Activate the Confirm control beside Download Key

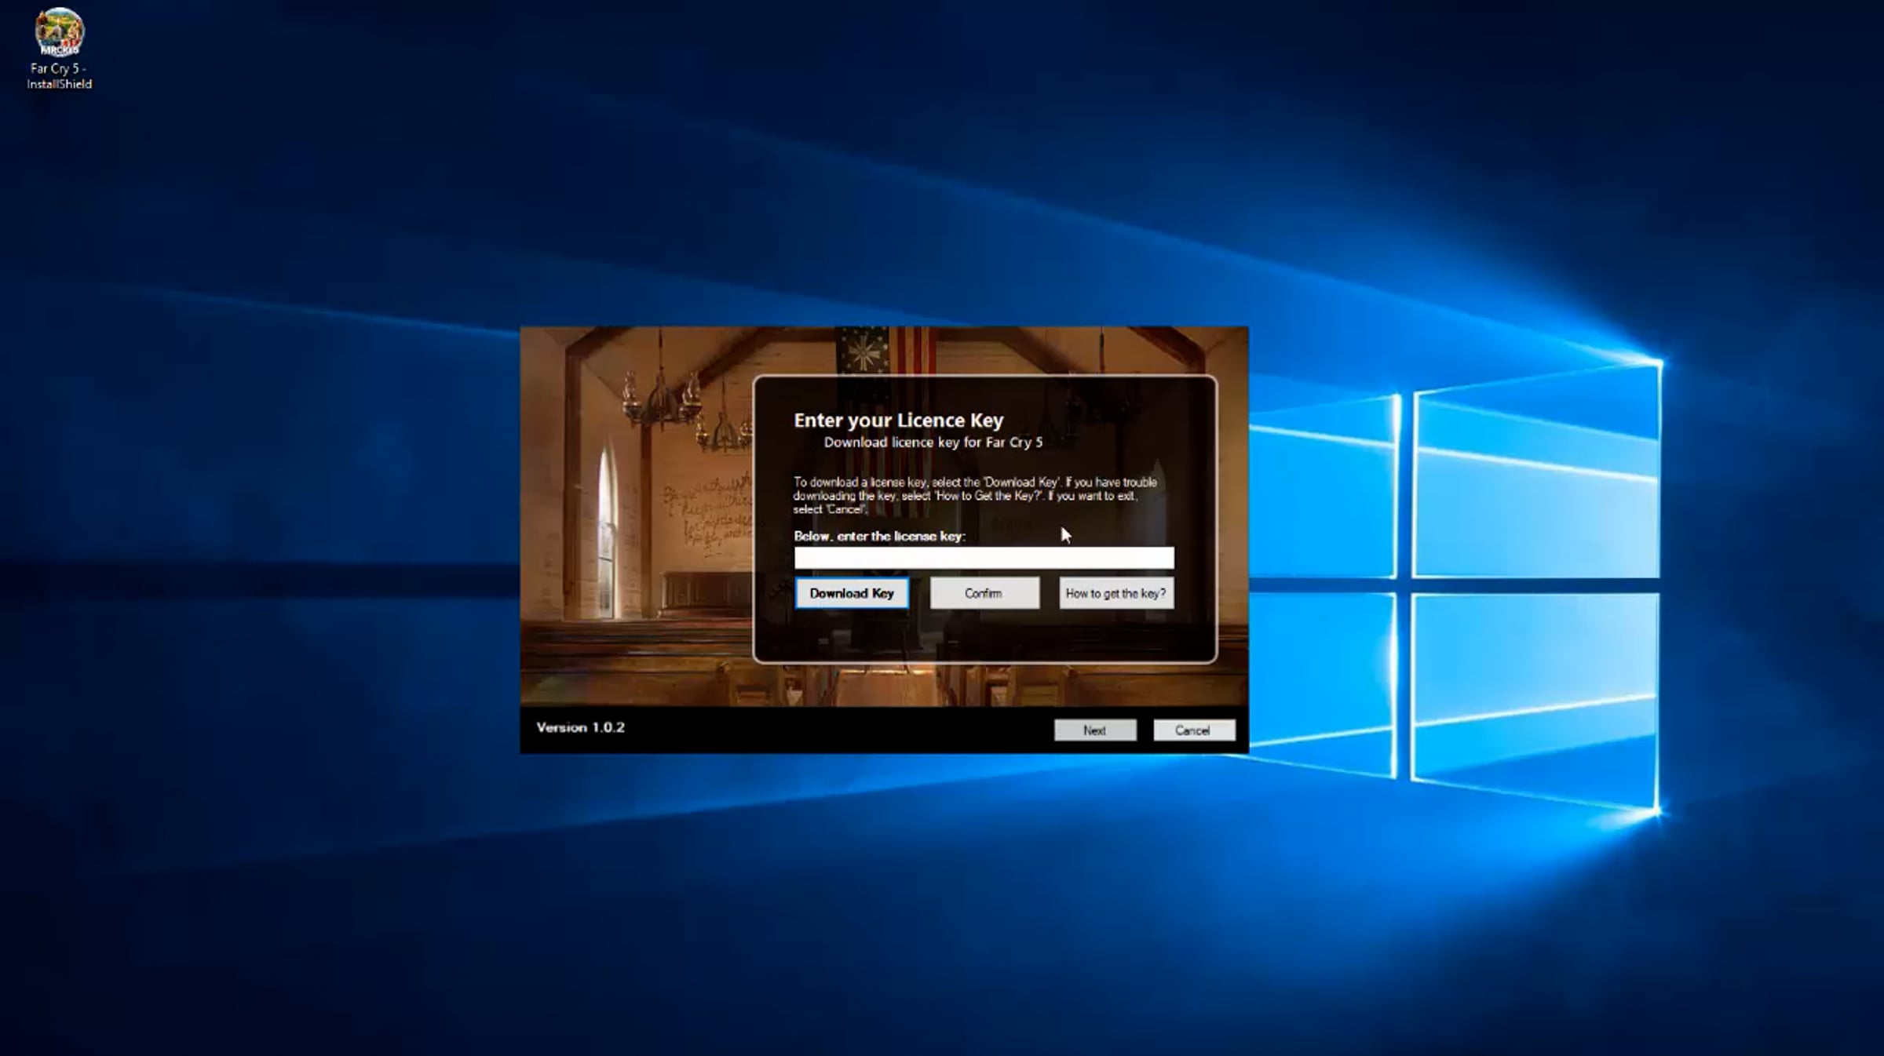pyautogui.click(x=983, y=593)
